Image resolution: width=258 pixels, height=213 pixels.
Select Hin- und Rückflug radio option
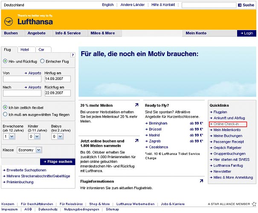tap(5, 61)
